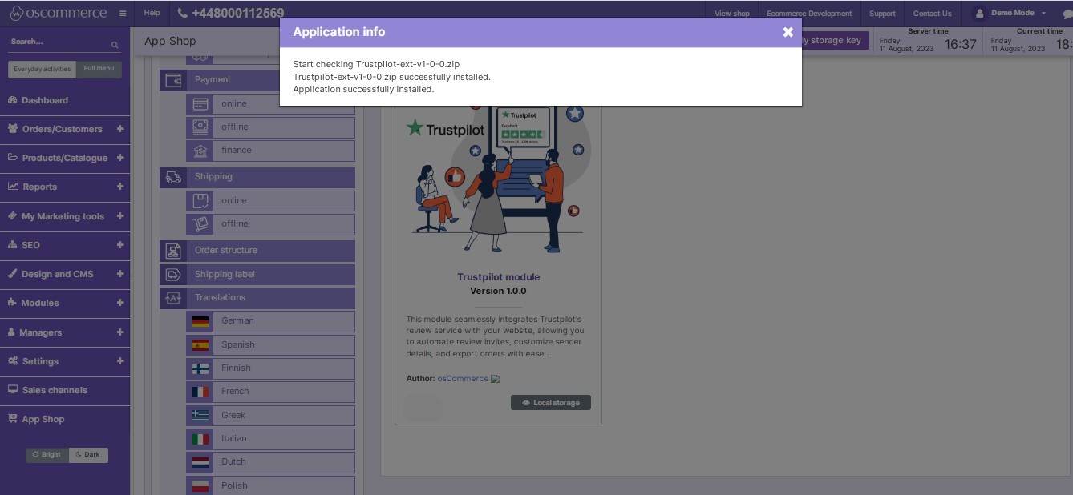Click the Dashboard gauge icon in the sidebar
This screenshot has height=495, width=1073.
13,100
